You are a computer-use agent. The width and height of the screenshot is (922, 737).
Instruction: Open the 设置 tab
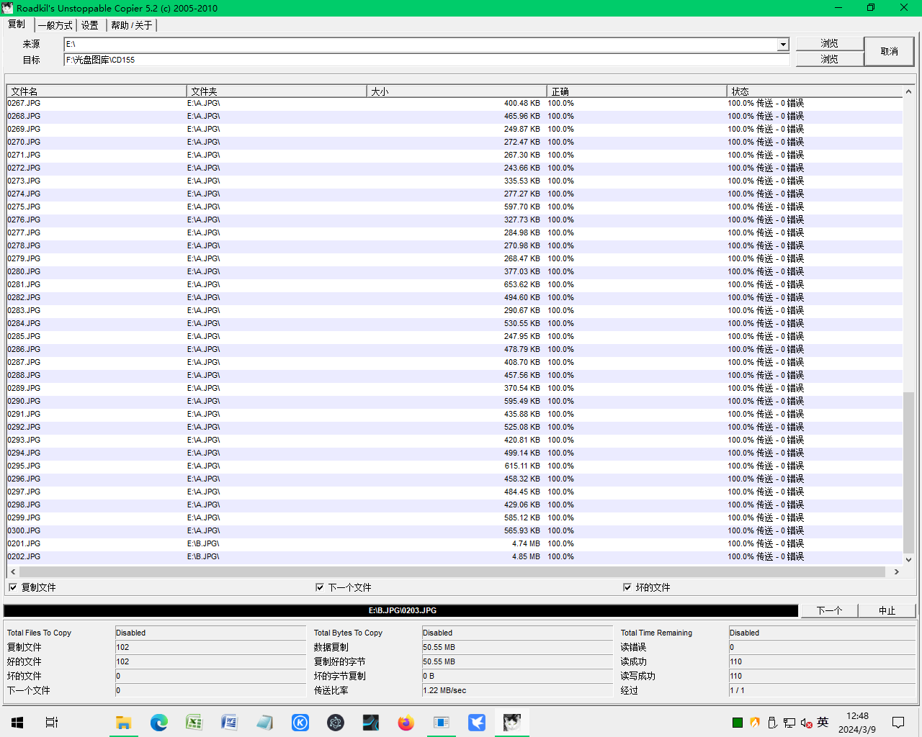pyautogui.click(x=90, y=25)
